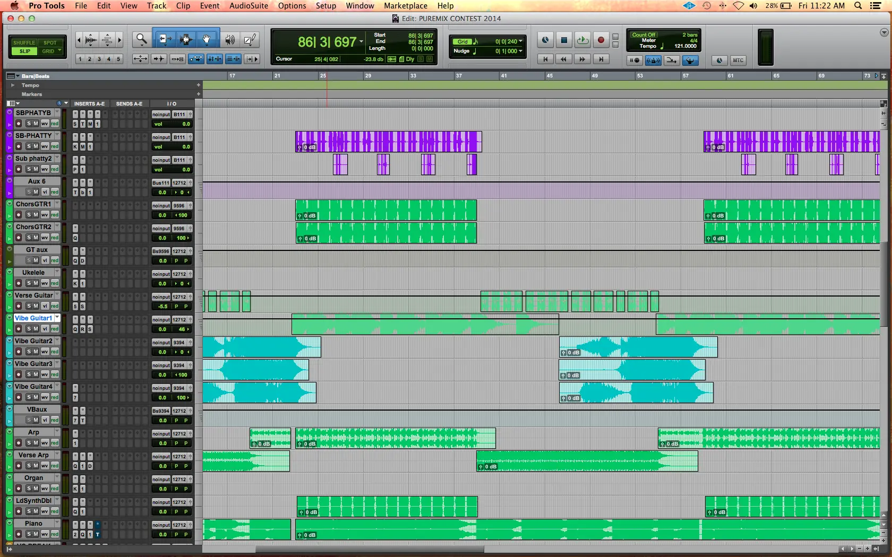Toggle Zoom Toggle button
892x557 pixels.
tap(140, 59)
